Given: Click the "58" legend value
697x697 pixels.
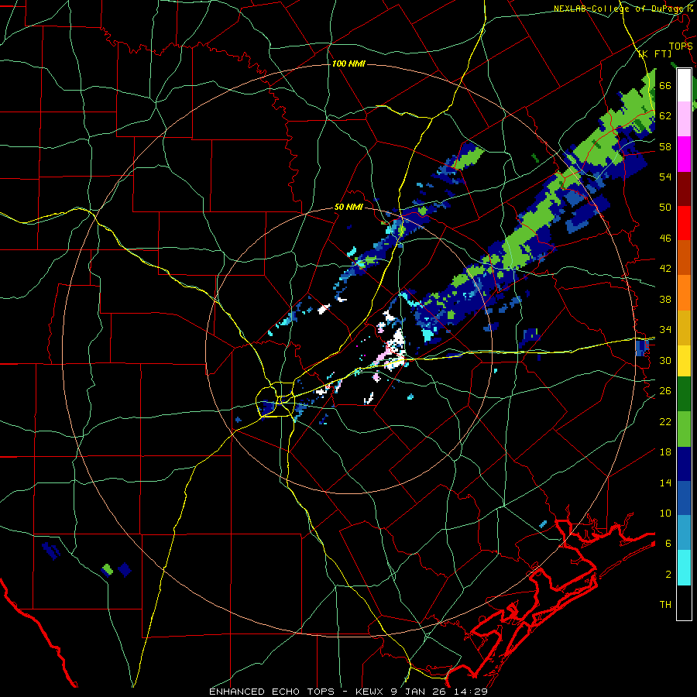Looking at the screenshot, I should pyautogui.click(x=665, y=146).
